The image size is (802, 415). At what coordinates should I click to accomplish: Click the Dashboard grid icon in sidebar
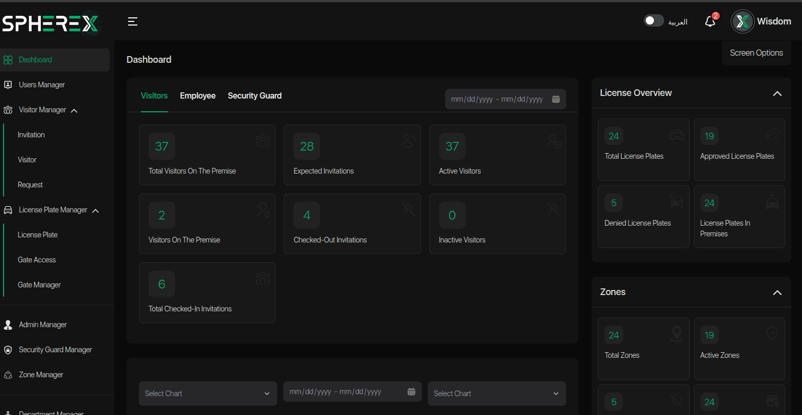coord(8,60)
